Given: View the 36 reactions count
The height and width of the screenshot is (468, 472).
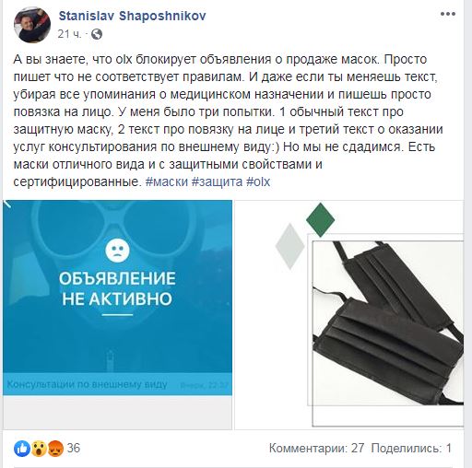Looking at the screenshot, I should (74, 449).
